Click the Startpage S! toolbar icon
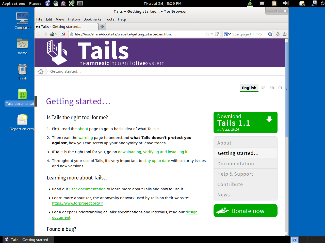 63,34
